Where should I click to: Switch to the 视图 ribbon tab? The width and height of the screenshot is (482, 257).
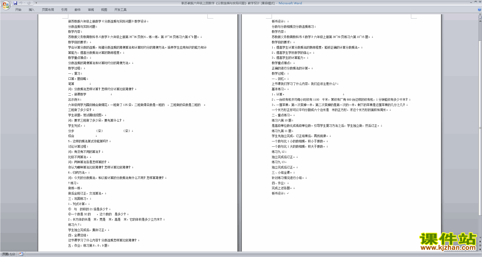104,10
